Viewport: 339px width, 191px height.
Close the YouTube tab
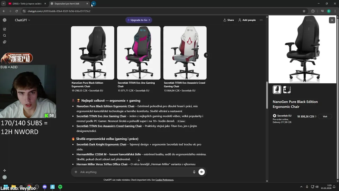[45, 4]
